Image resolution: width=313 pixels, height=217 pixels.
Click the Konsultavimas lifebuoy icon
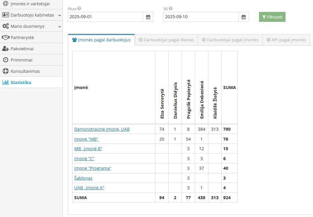point(5,71)
